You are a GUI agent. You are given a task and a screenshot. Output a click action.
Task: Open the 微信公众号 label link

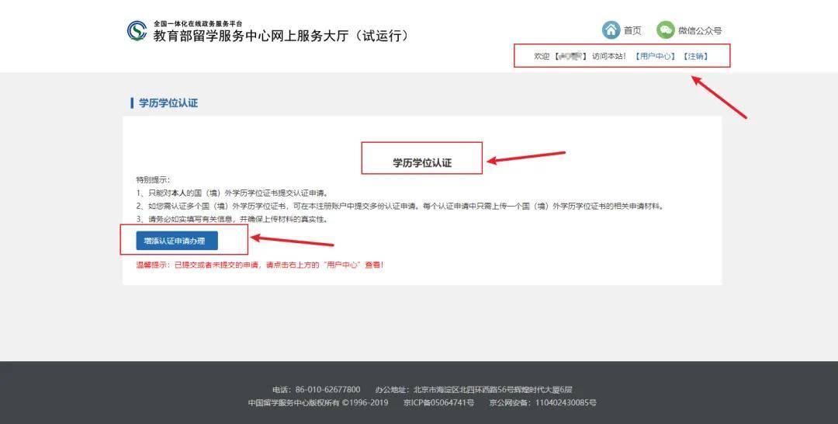coord(700,30)
